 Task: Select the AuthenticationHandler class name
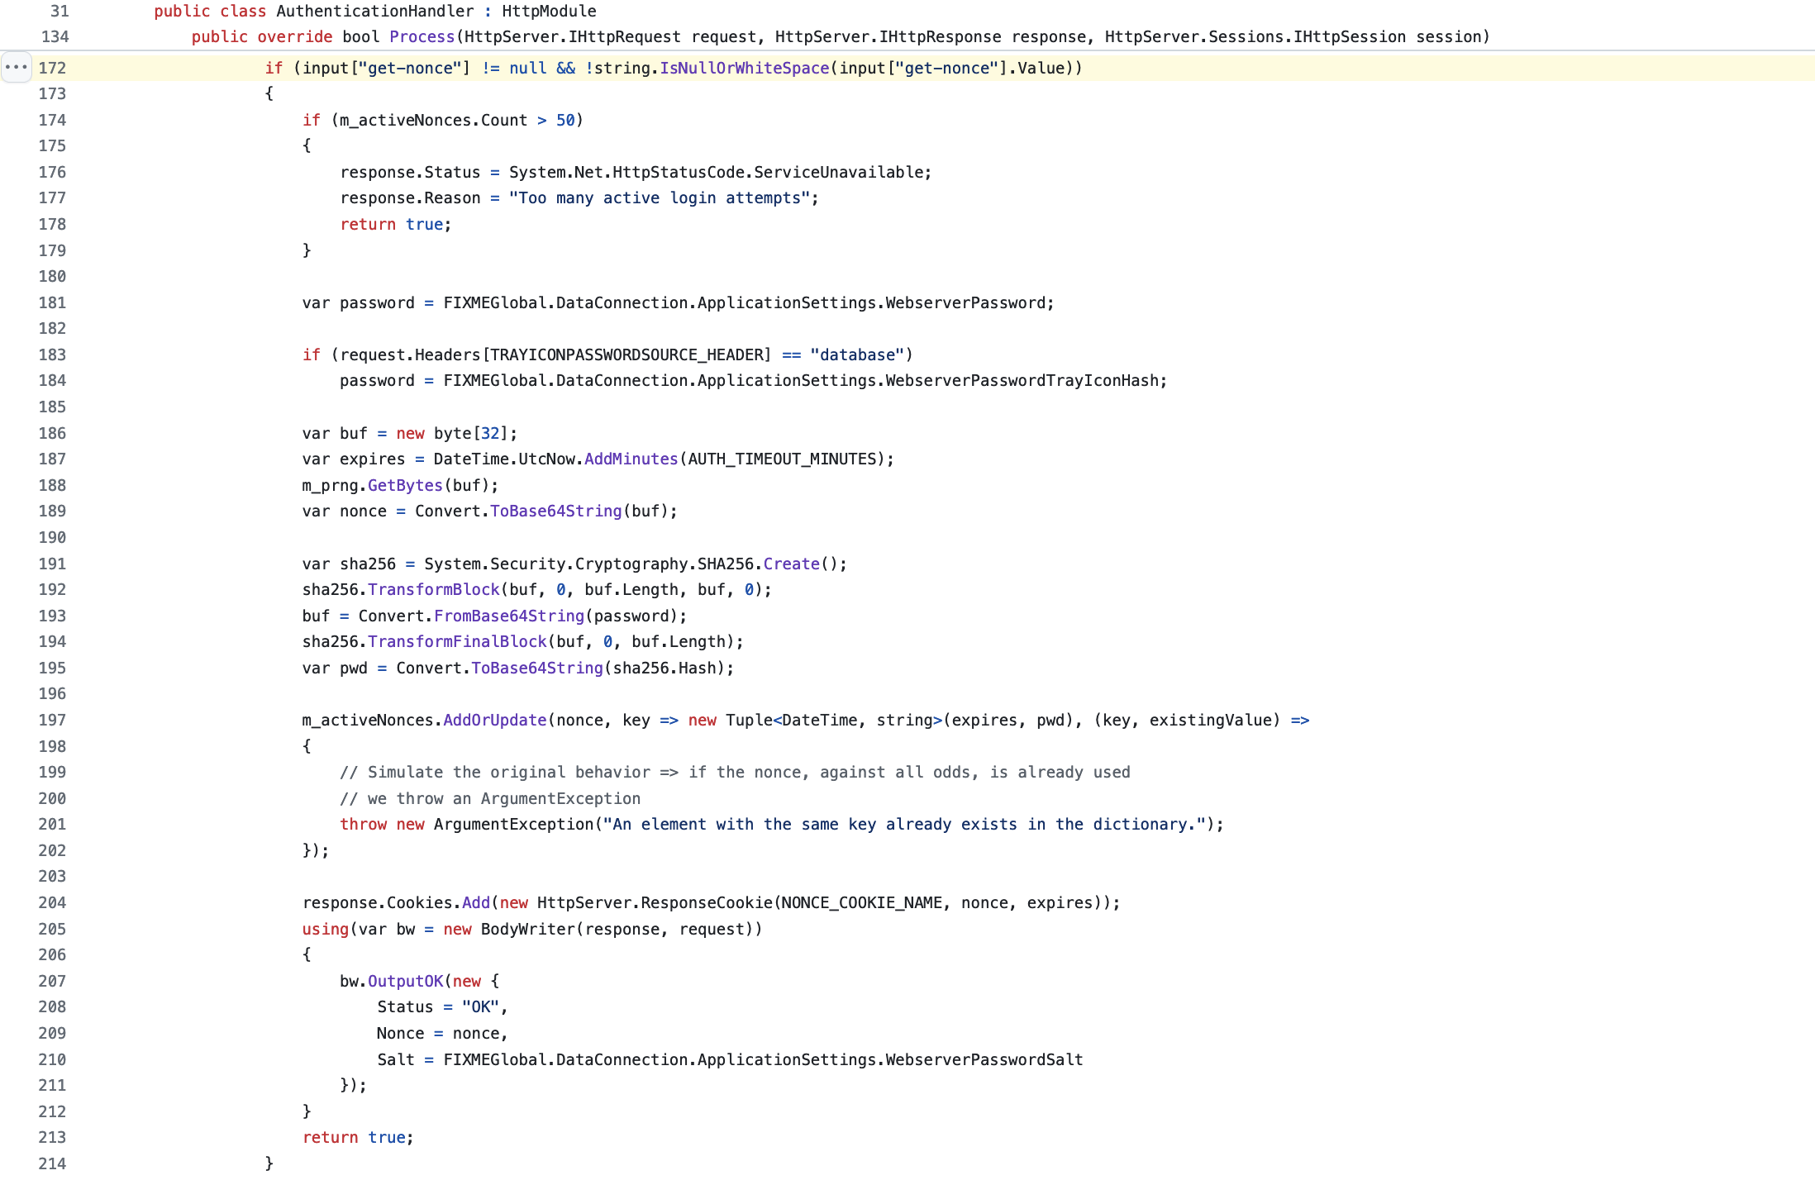[375, 11]
